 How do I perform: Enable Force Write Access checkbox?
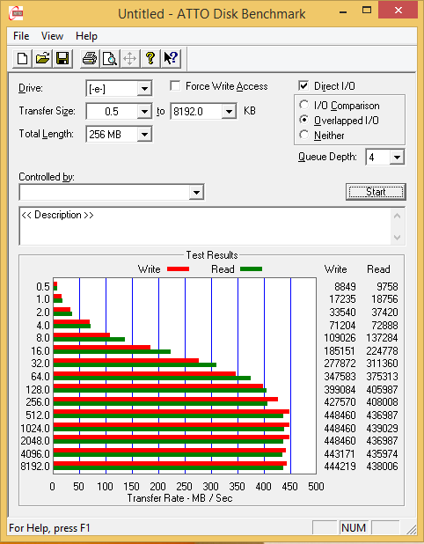(175, 85)
